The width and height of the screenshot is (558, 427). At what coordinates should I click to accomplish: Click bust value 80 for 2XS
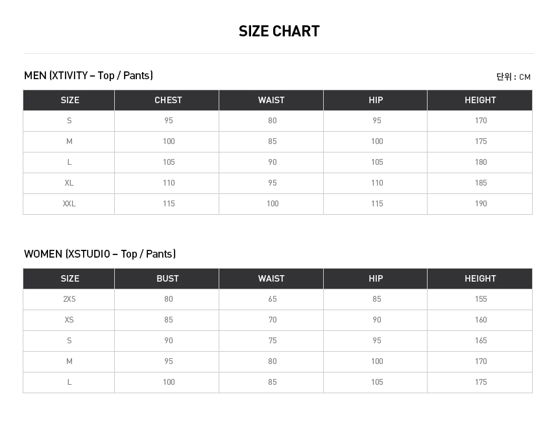point(169,299)
